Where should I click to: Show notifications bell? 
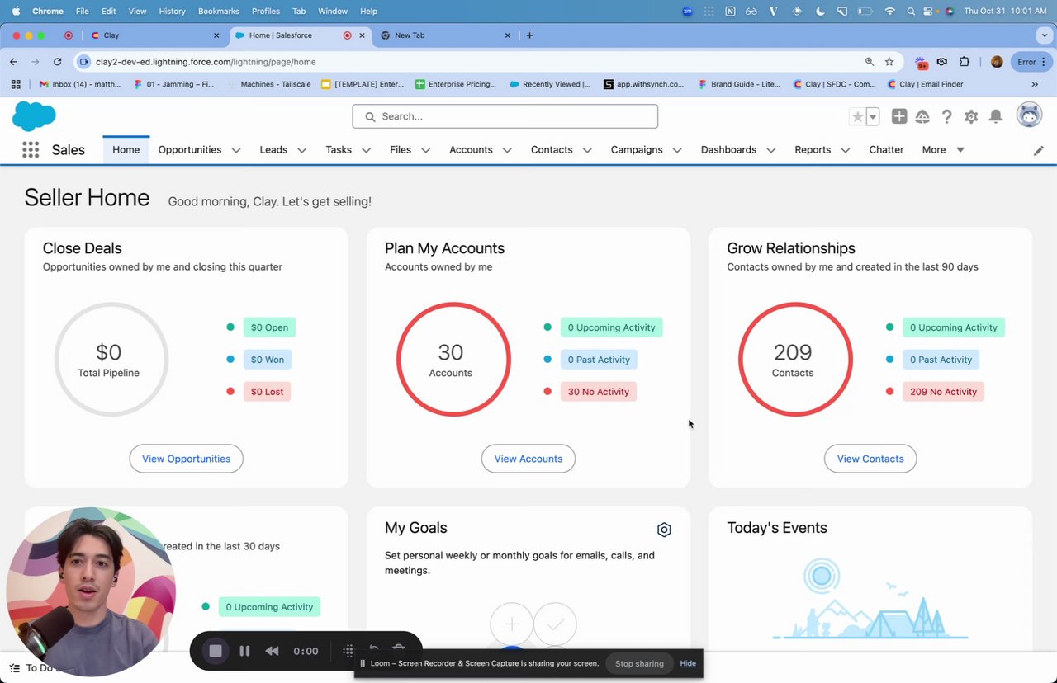click(996, 117)
